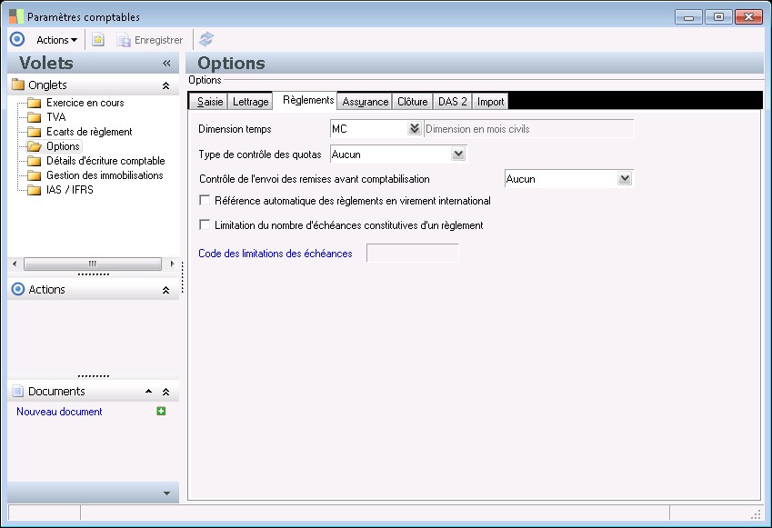772x528 pixels.
Task: Click the blue circle Actions icon in toolbar
Action: 16,40
